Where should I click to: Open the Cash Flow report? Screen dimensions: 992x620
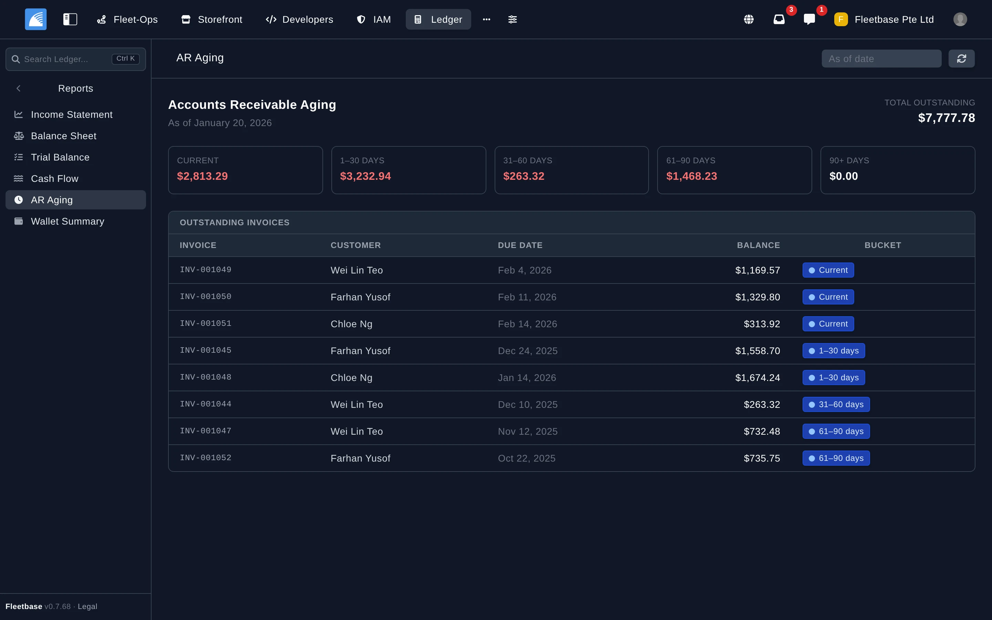click(76, 178)
